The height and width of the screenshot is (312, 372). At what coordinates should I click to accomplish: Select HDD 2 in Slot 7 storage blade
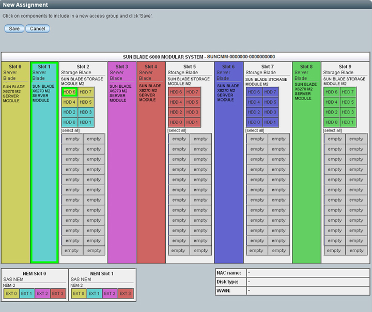click(x=254, y=112)
